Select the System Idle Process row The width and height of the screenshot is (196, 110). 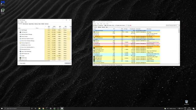point(126,31)
